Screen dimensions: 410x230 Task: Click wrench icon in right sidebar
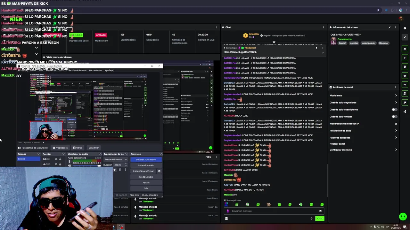coord(405,103)
